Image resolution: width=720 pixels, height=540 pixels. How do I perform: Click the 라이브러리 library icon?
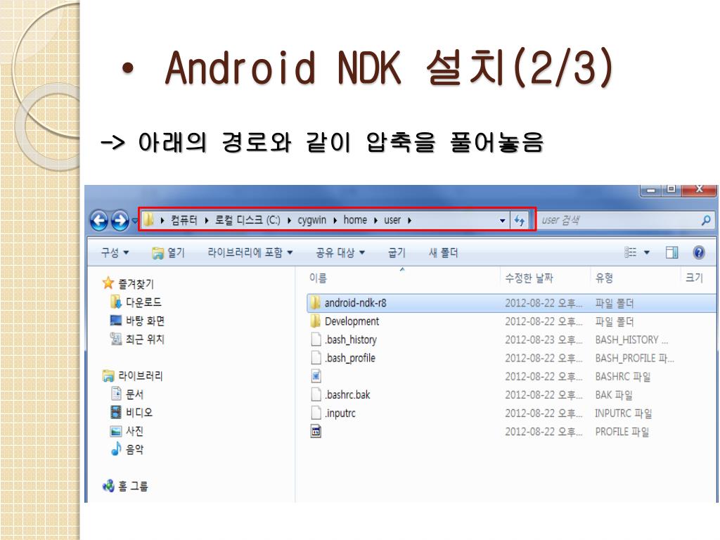point(108,376)
